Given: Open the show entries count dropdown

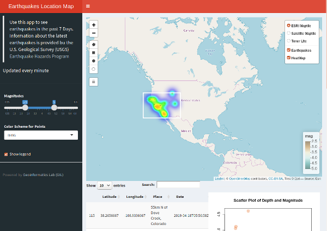Looking at the screenshot, I should click(x=104, y=185).
